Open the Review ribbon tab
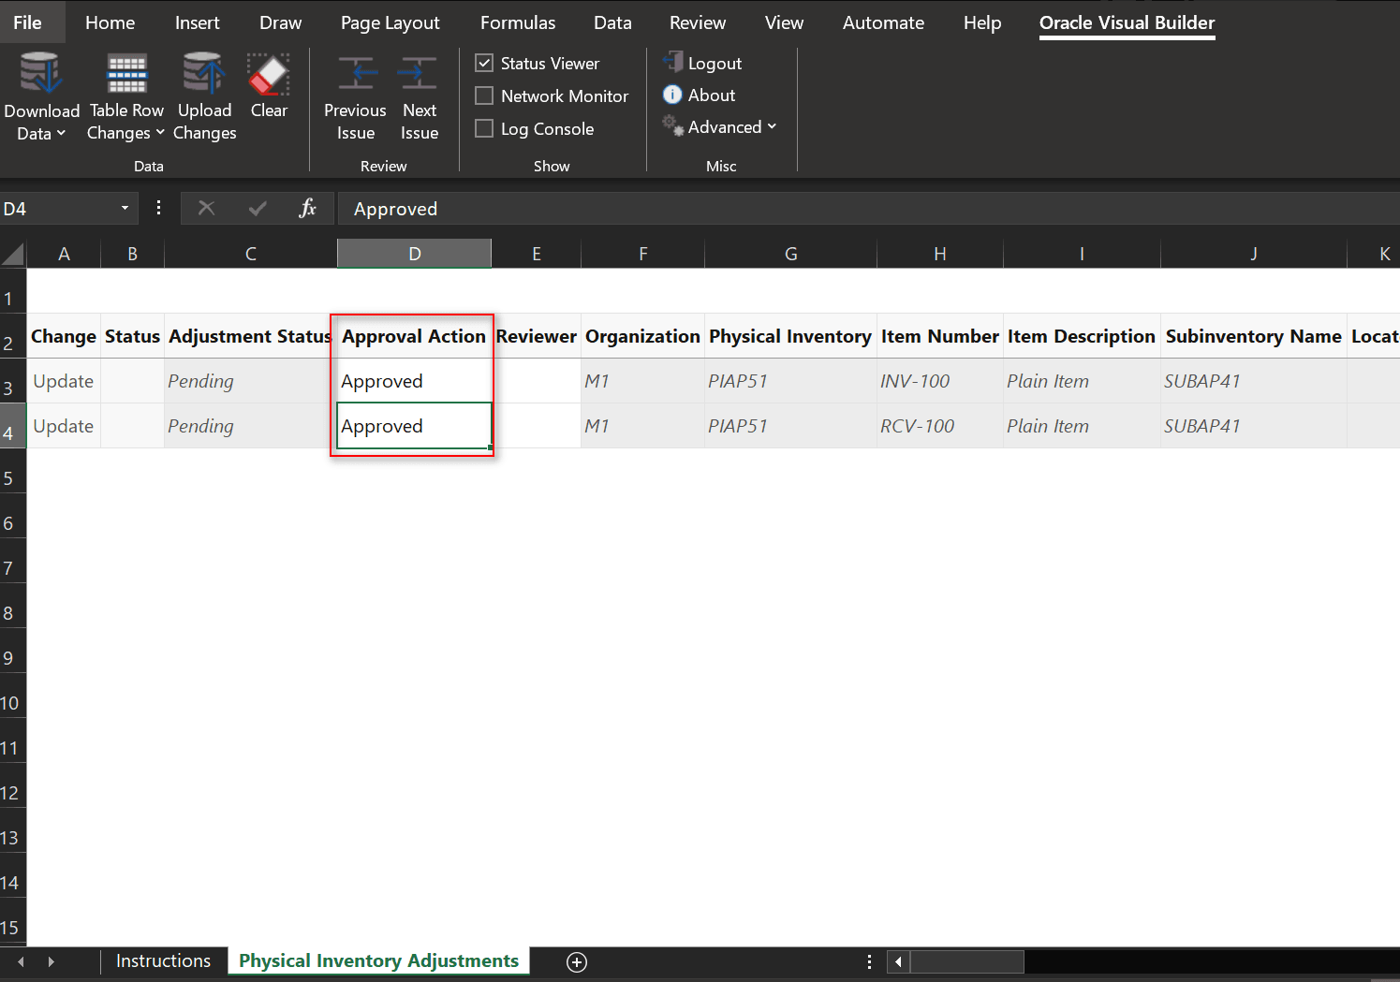The height and width of the screenshot is (982, 1400). 698,22
